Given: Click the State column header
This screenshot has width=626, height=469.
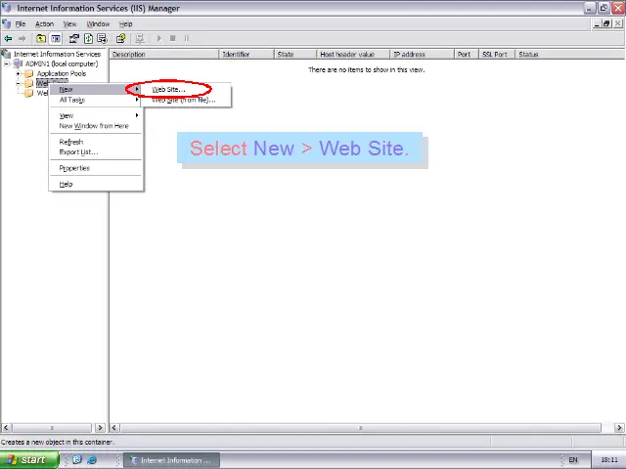Looking at the screenshot, I should [x=295, y=55].
